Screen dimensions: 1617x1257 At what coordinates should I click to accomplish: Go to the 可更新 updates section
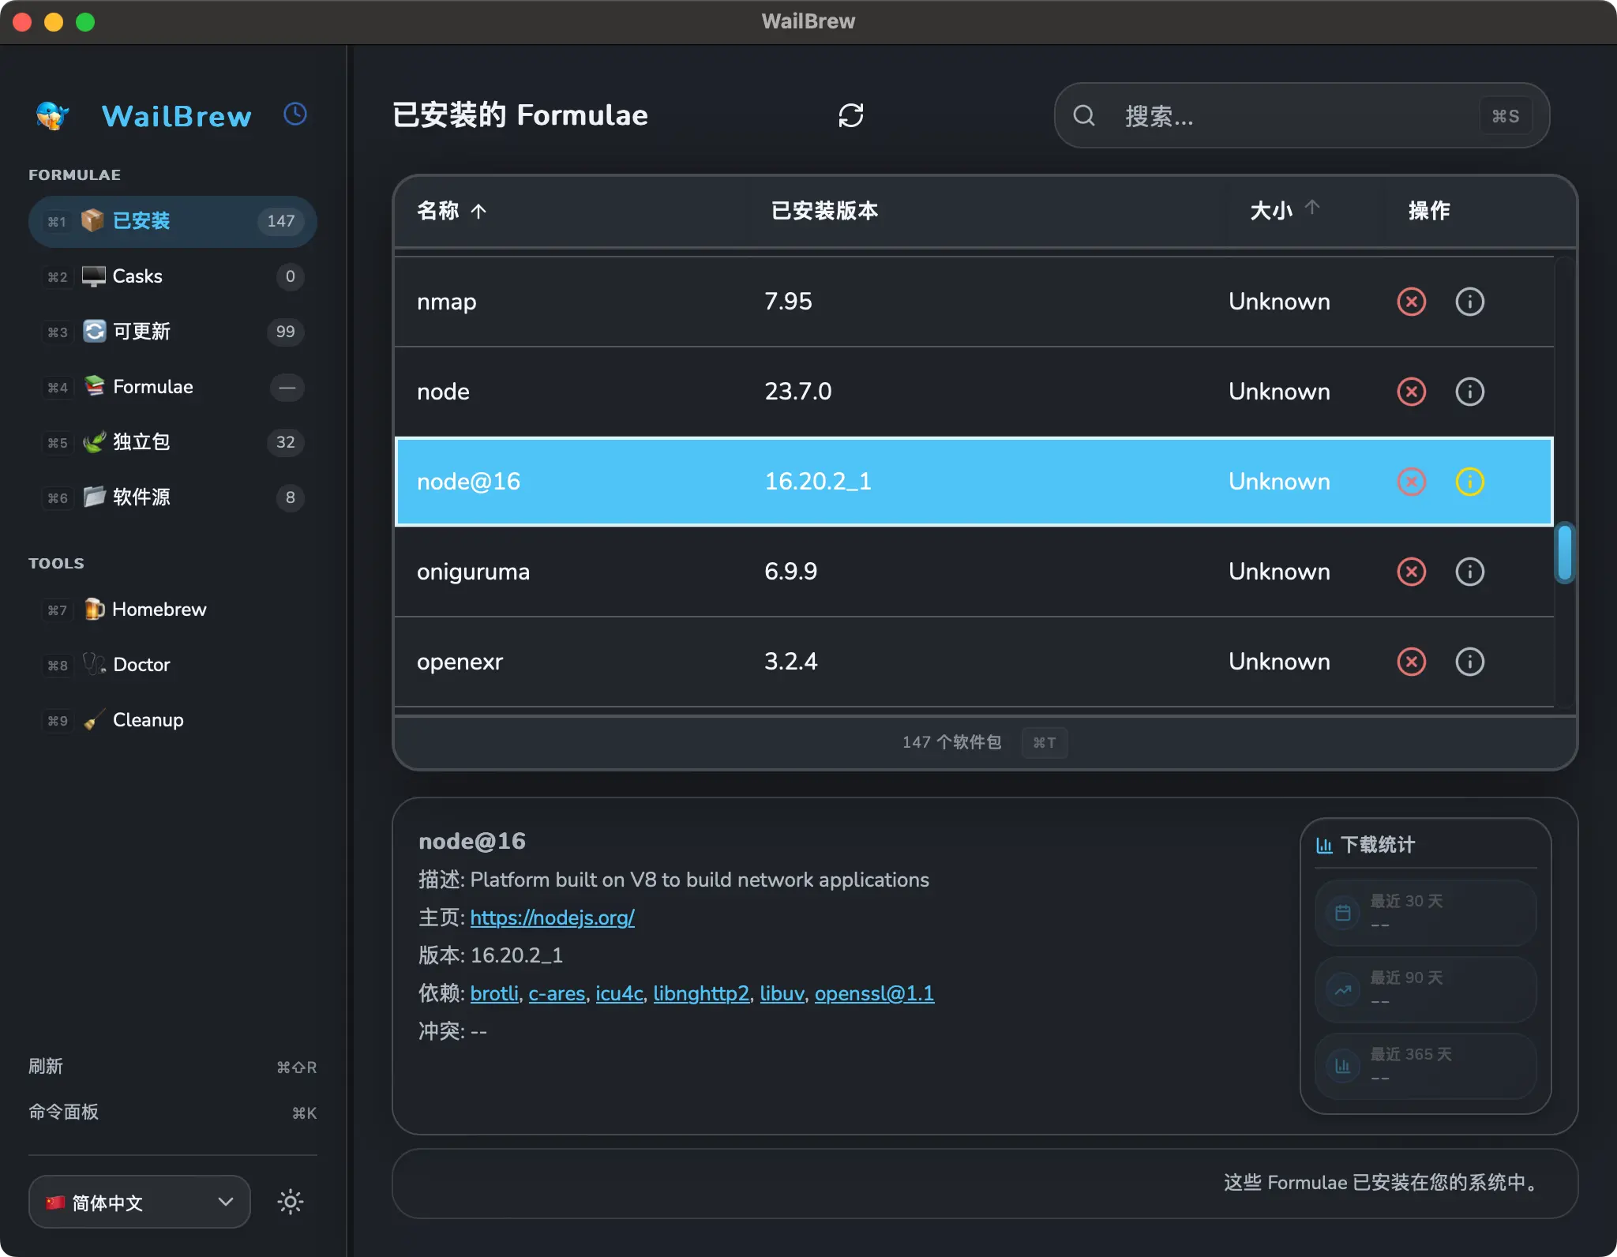click(x=173, y=332)
